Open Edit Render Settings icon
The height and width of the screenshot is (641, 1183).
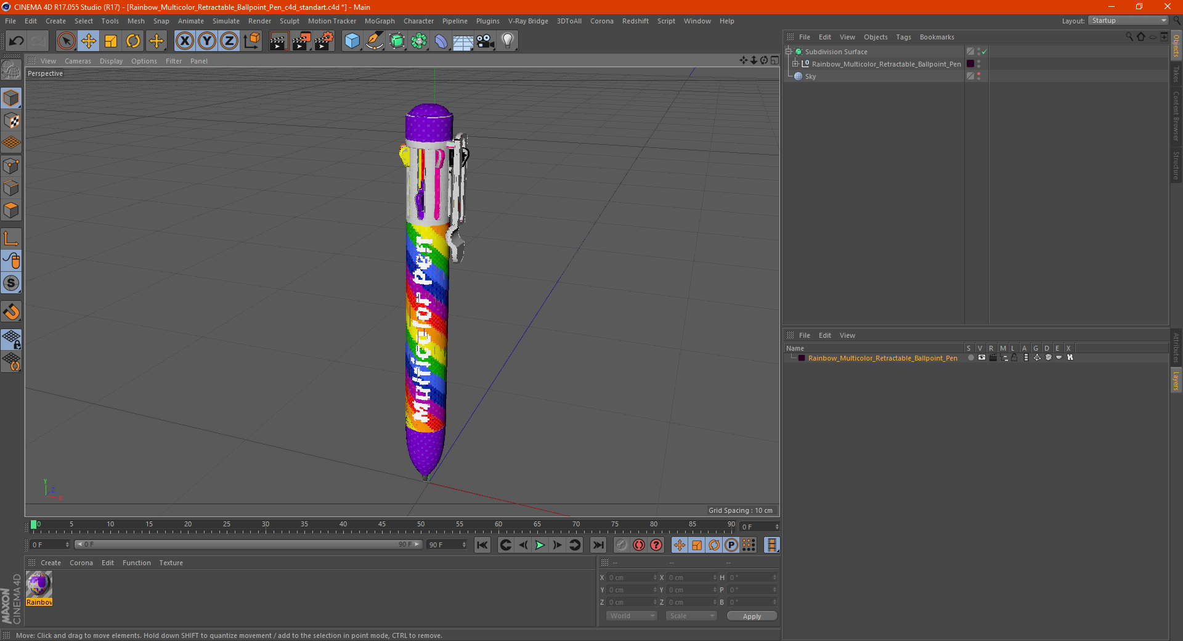[324, 41]
